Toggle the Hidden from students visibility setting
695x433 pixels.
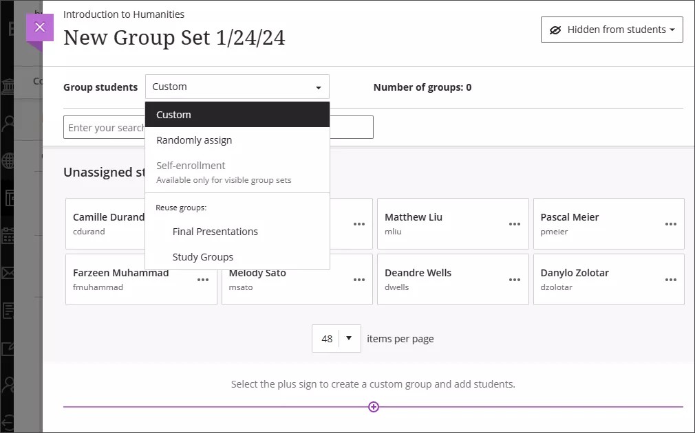pyautogui.click(x=611, y=29)
